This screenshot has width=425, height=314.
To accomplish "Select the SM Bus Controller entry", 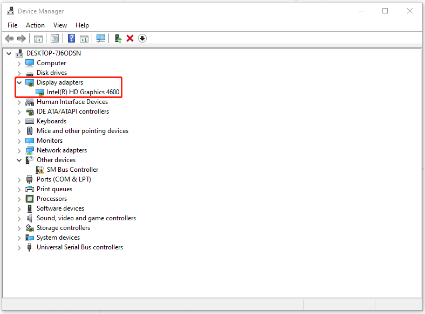I will click(72, 170).
